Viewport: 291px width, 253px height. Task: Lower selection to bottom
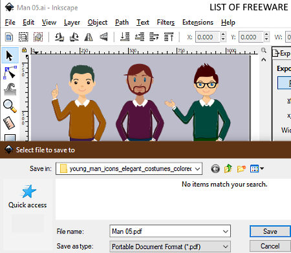[x=125, y=37]
